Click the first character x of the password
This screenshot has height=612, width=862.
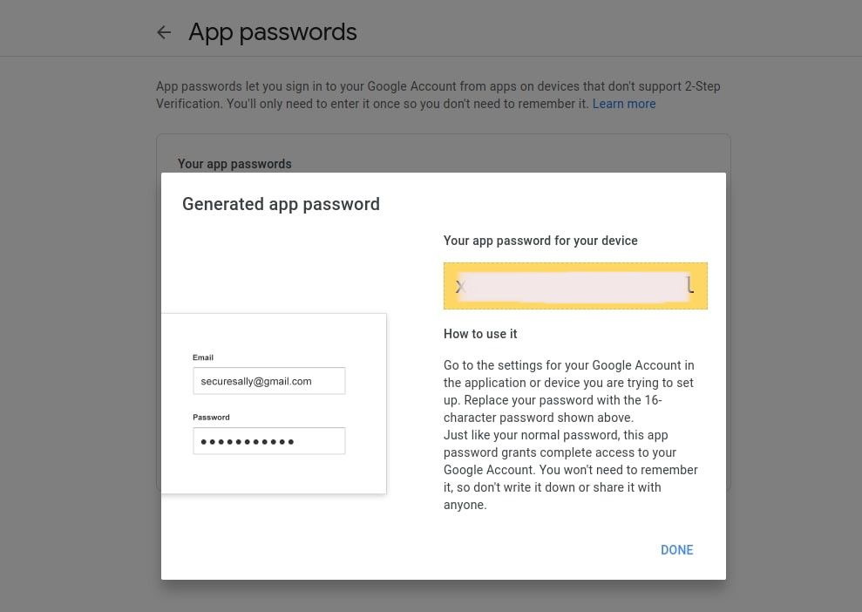(460, 286)
